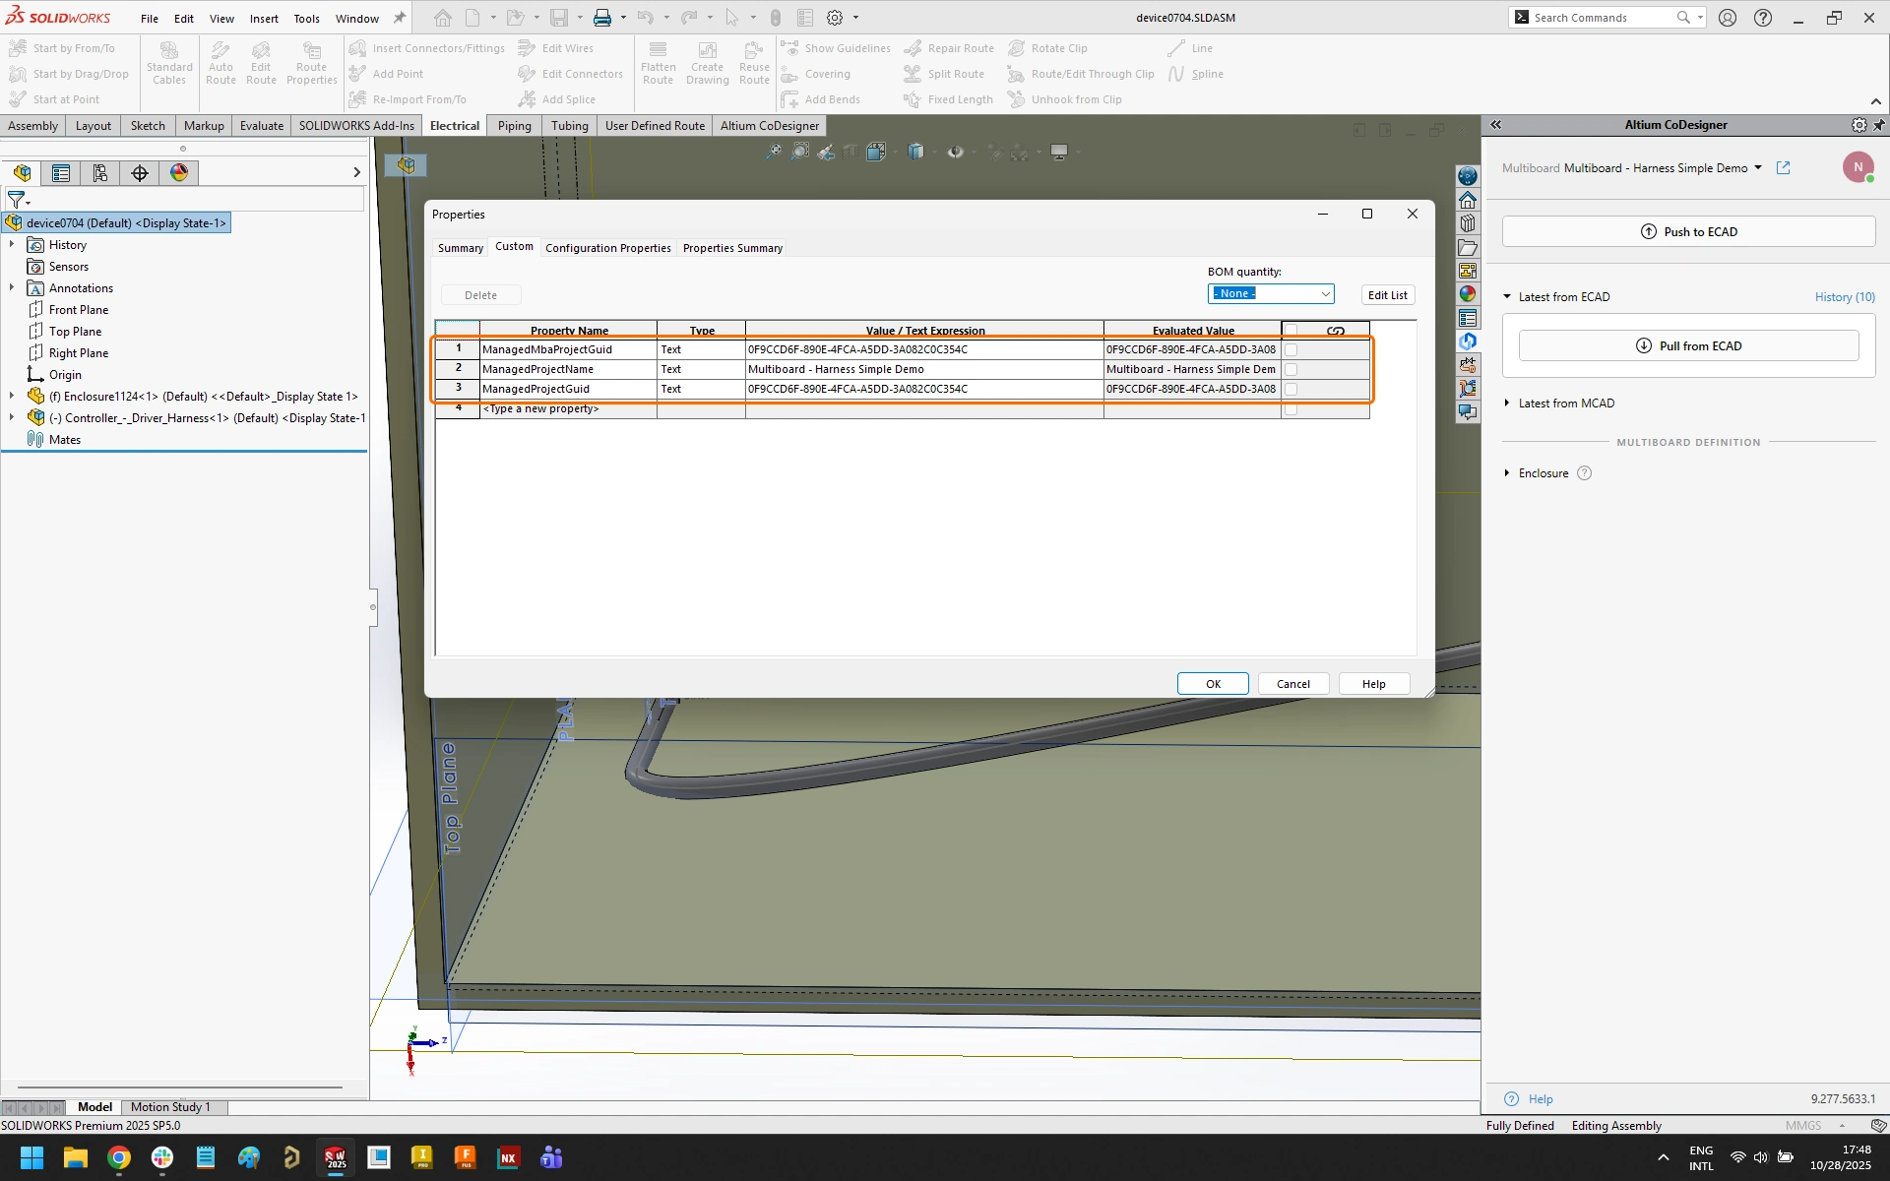Open multiboard project in external browser icon
1890x1181 pixels.
click(x=1783, y=168)
